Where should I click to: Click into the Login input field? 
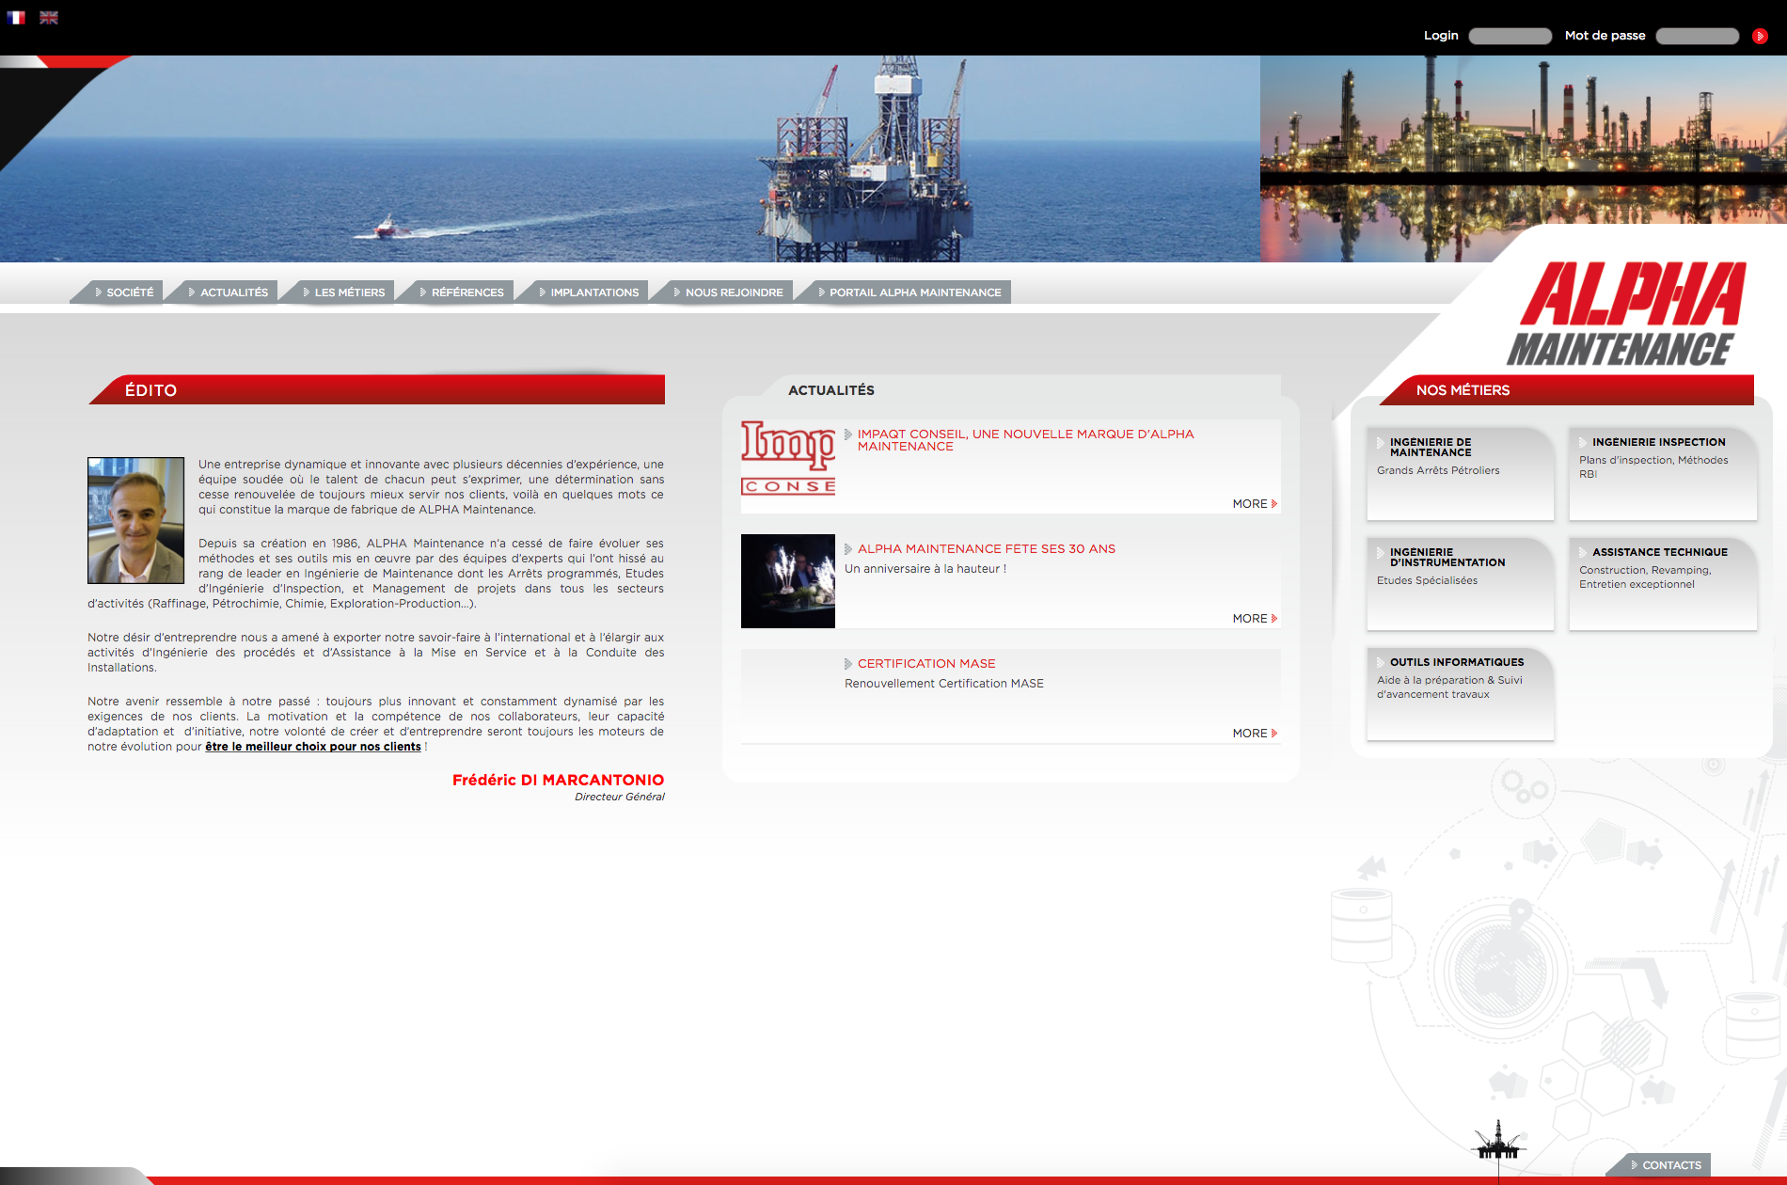coord(1510,36)
